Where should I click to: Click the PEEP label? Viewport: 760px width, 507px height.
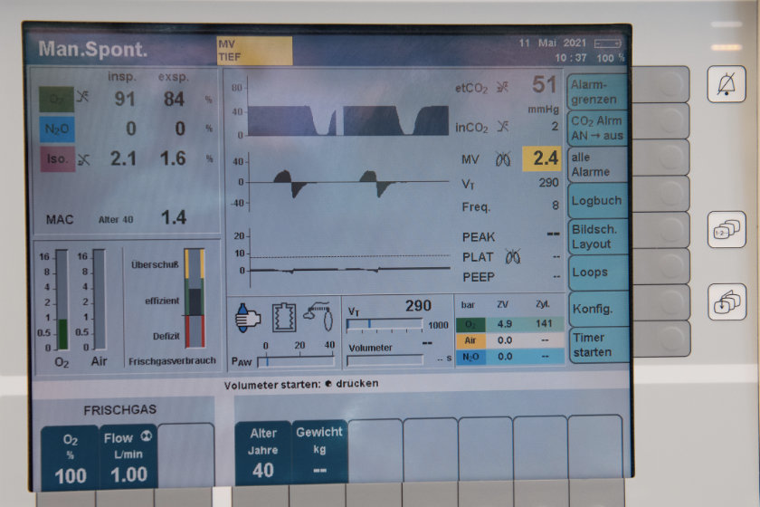coord(479,277)
